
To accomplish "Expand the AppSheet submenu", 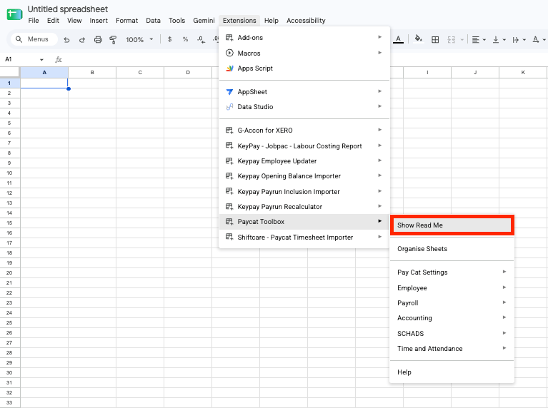I will click(304, 92).
